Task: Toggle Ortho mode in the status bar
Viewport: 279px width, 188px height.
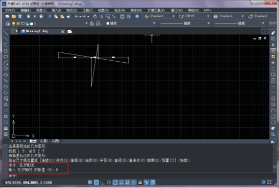Action: click(102, 182)
